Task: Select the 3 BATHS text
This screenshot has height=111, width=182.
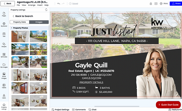Action: [105, 88]
